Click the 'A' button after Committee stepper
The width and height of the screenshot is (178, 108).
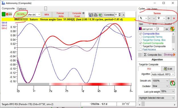[x=124, y=15]
